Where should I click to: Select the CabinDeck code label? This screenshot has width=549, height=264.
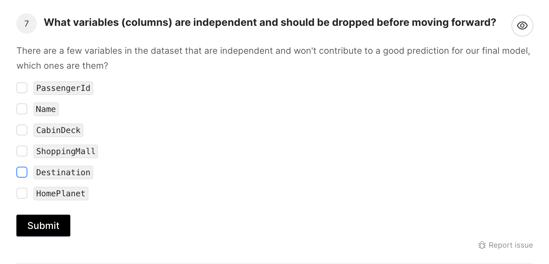coord(58,130)
